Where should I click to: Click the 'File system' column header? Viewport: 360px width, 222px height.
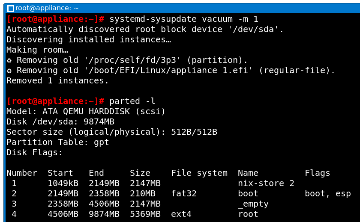199,173
